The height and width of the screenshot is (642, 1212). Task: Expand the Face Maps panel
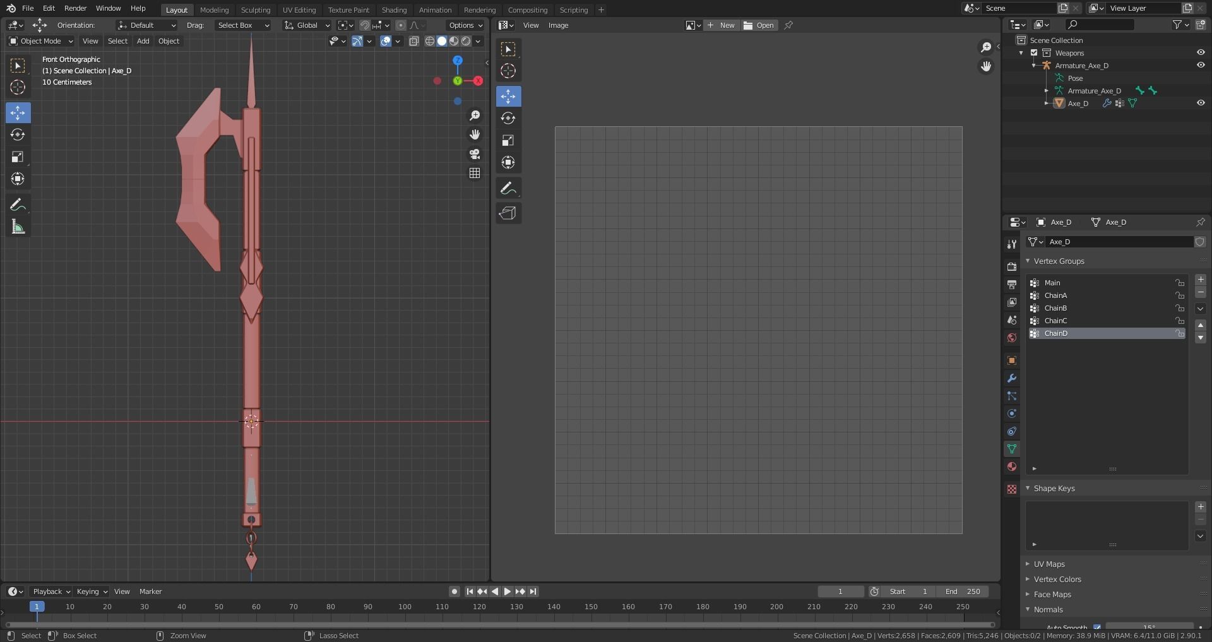pyautogui.click(x=1052, y=595)
